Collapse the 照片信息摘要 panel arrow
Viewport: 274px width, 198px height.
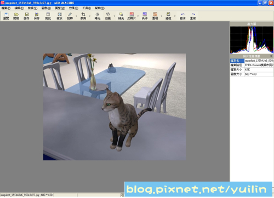(x=271, y=56)
